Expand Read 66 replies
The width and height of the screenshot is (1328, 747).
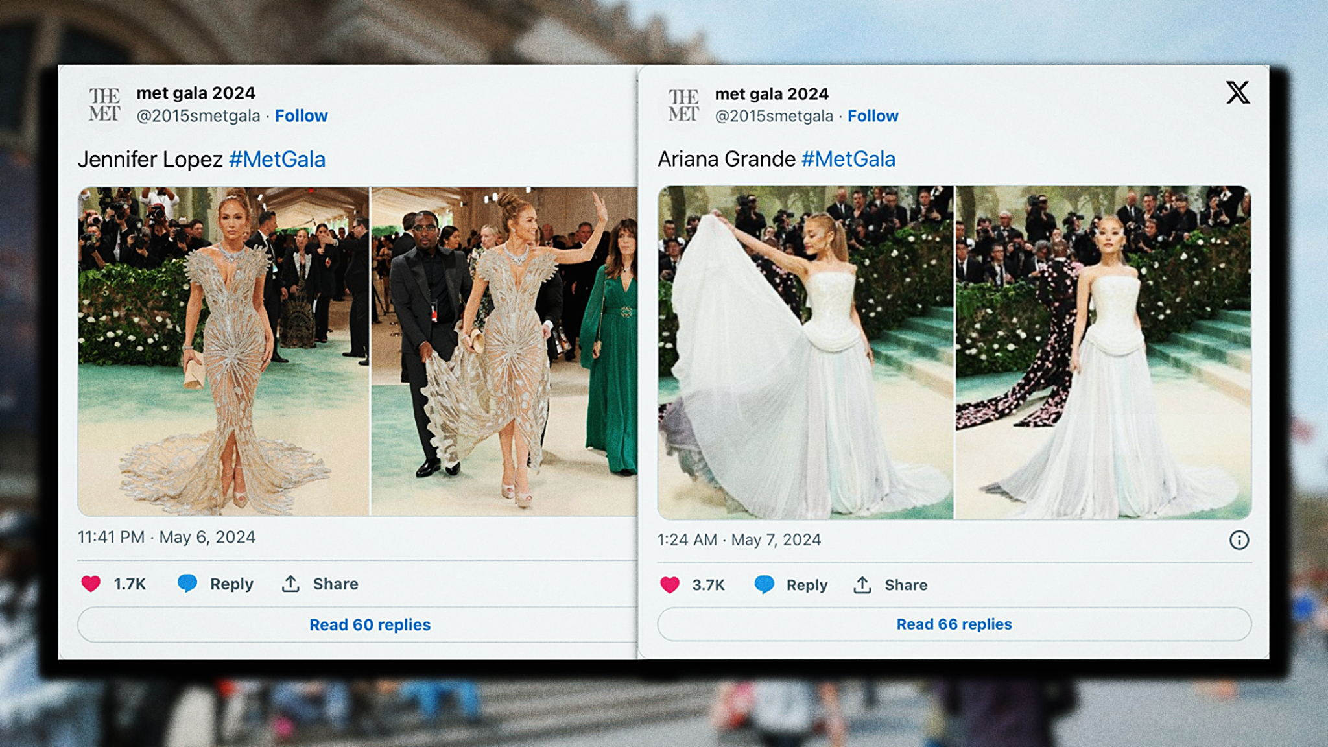click(953, 624)
